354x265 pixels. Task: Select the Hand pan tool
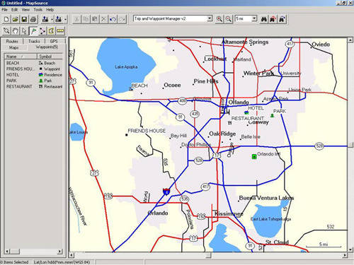point(16,31)
